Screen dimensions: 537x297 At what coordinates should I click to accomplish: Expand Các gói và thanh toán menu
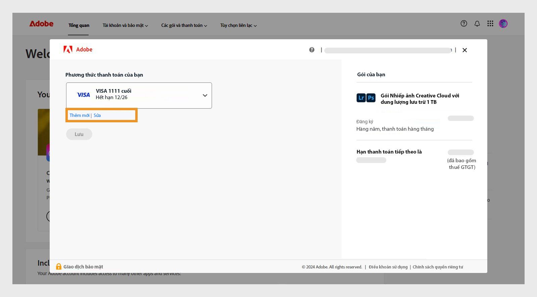184,26
